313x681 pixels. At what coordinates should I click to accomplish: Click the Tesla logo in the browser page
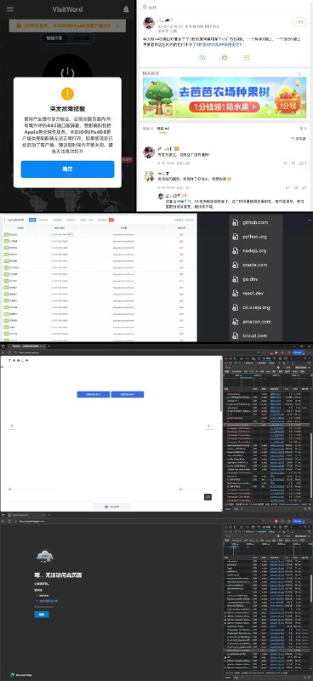(x=18, y=360)
